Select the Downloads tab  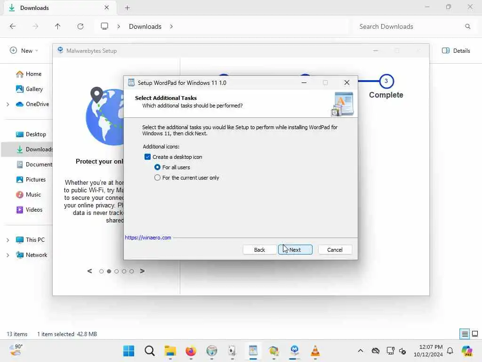click(x=59, y=8)
